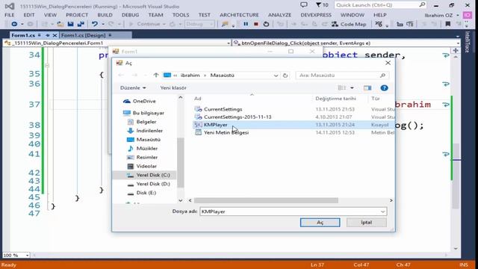
Task: Click the navigation pane vertical scrollbar
Action: tap(181, 162)
